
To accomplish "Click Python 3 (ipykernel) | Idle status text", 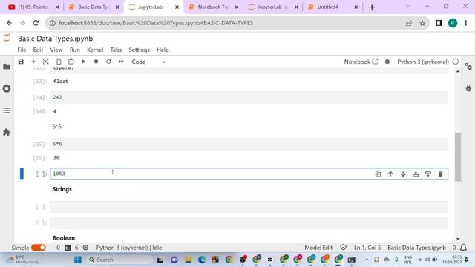I will [x=129, y=248].
